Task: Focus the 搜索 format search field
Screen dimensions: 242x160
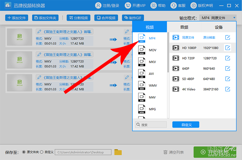Action: [151, 125]
